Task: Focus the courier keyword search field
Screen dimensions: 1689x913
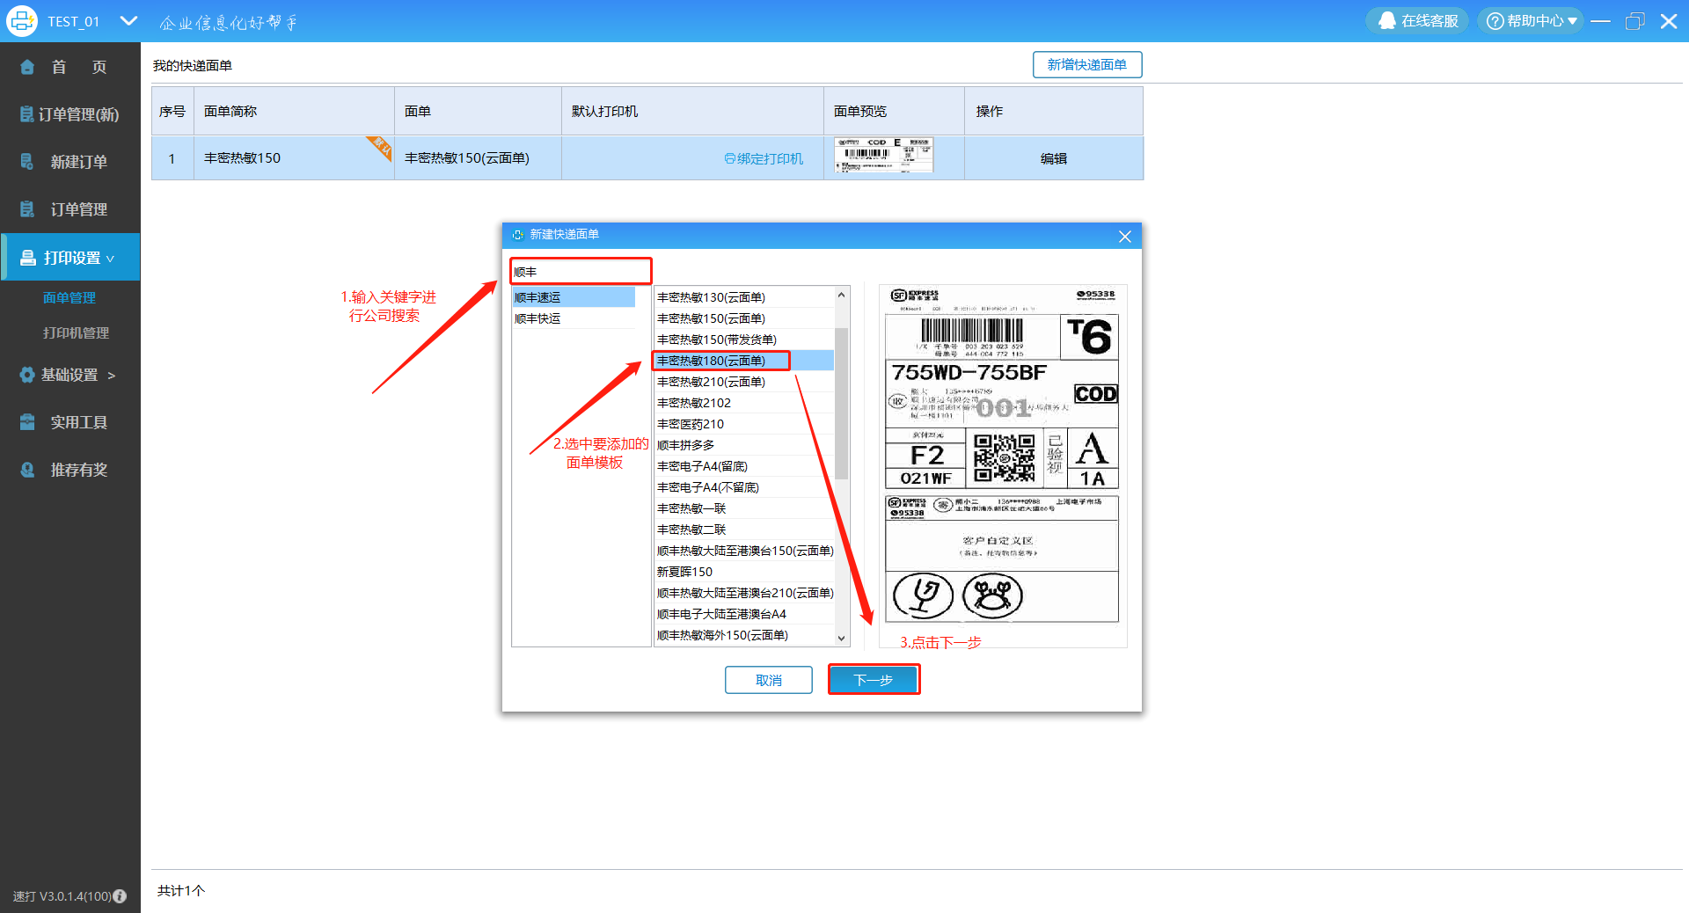Action: pyautogui.click(x=581, y=272)
